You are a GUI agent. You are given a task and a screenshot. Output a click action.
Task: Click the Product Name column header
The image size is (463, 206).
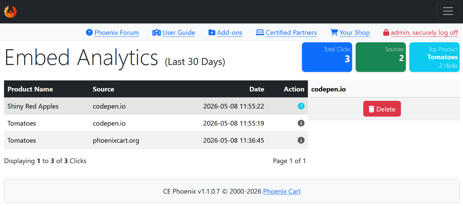coord(30,89)
